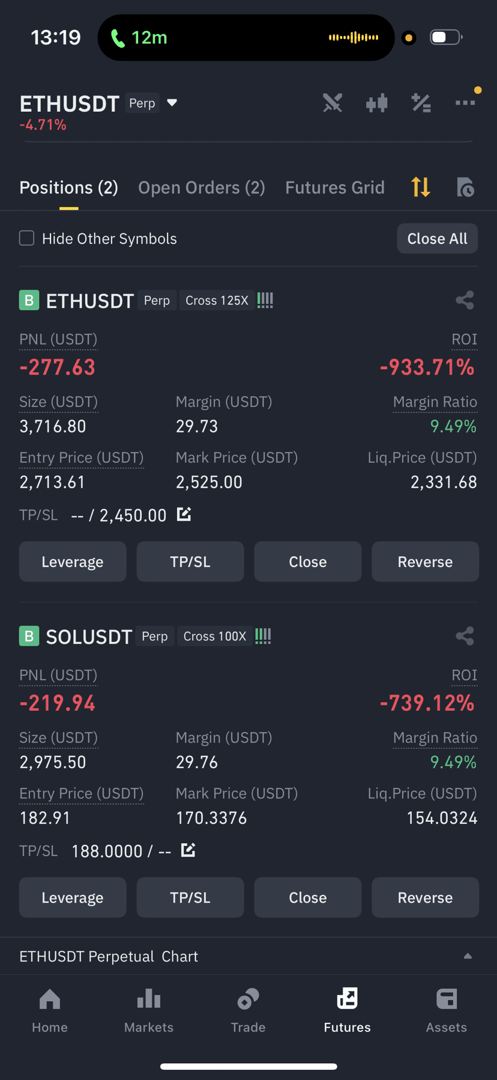Image resolution: width=497 pixels, height=1080 pixels.
Task: Switch to the Futures Grid tab
Action: click(x=335, y=188)
